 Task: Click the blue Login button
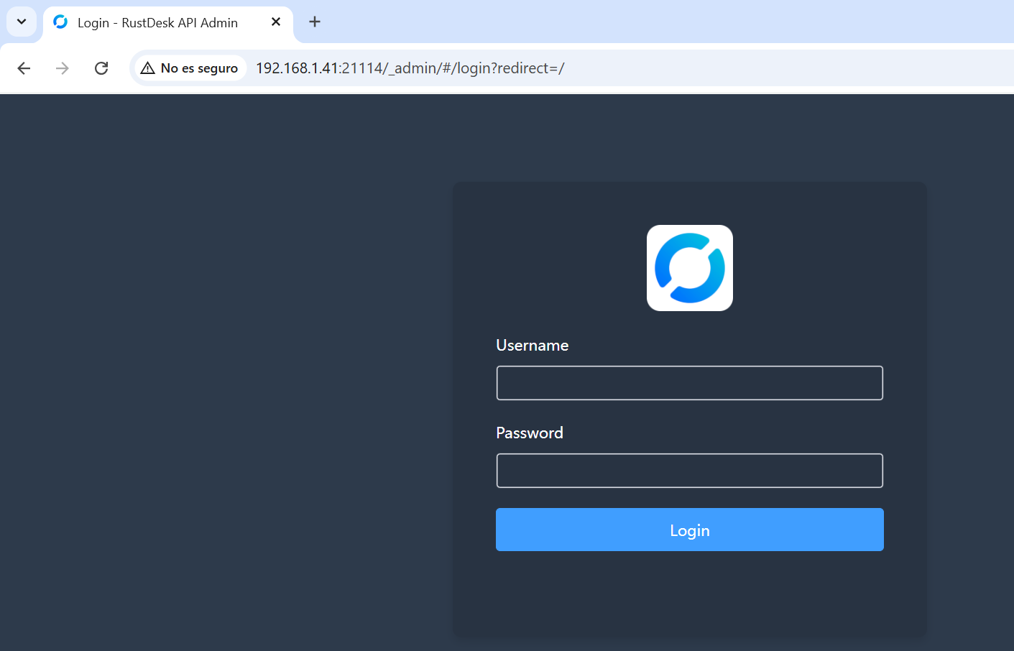tap(689, 530)
